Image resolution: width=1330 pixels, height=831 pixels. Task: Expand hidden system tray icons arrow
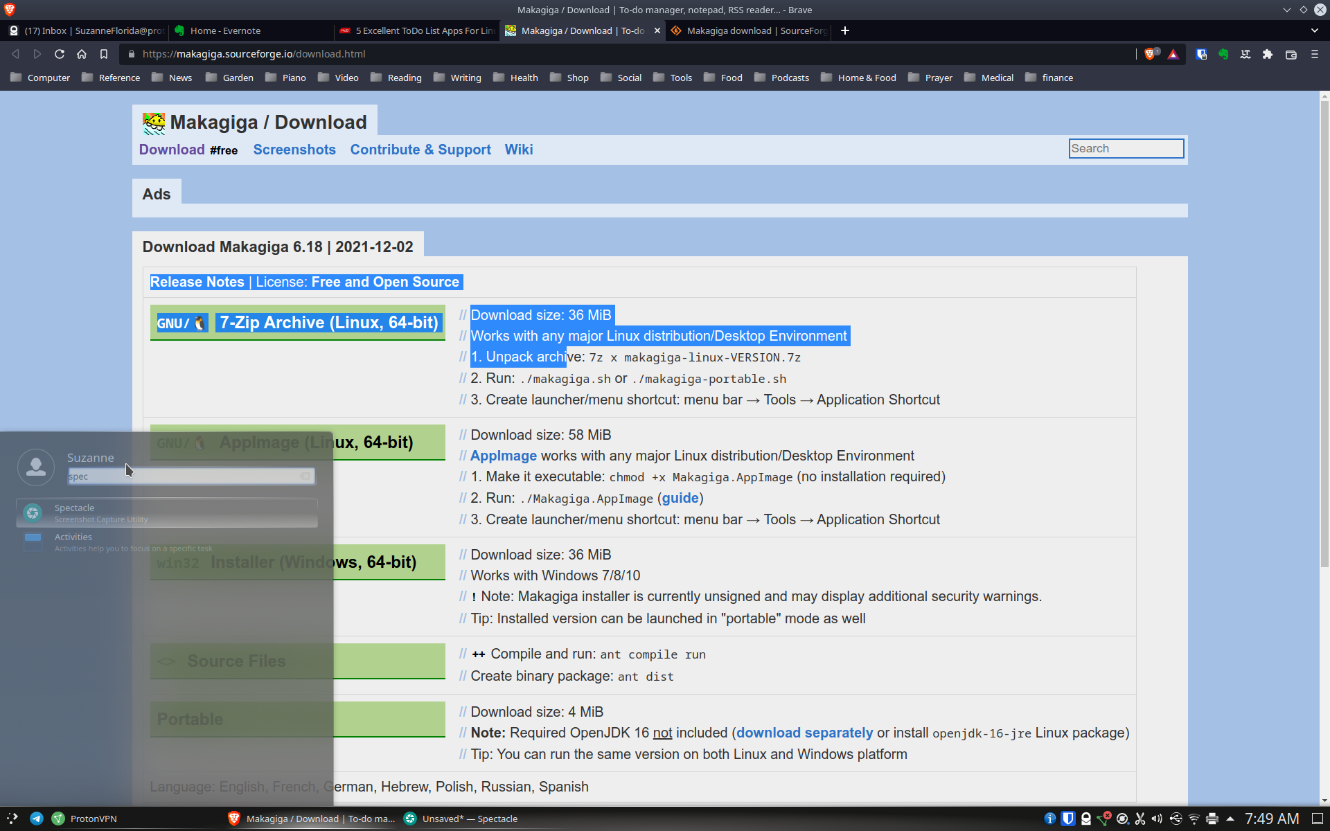[x=1230, y=819]
